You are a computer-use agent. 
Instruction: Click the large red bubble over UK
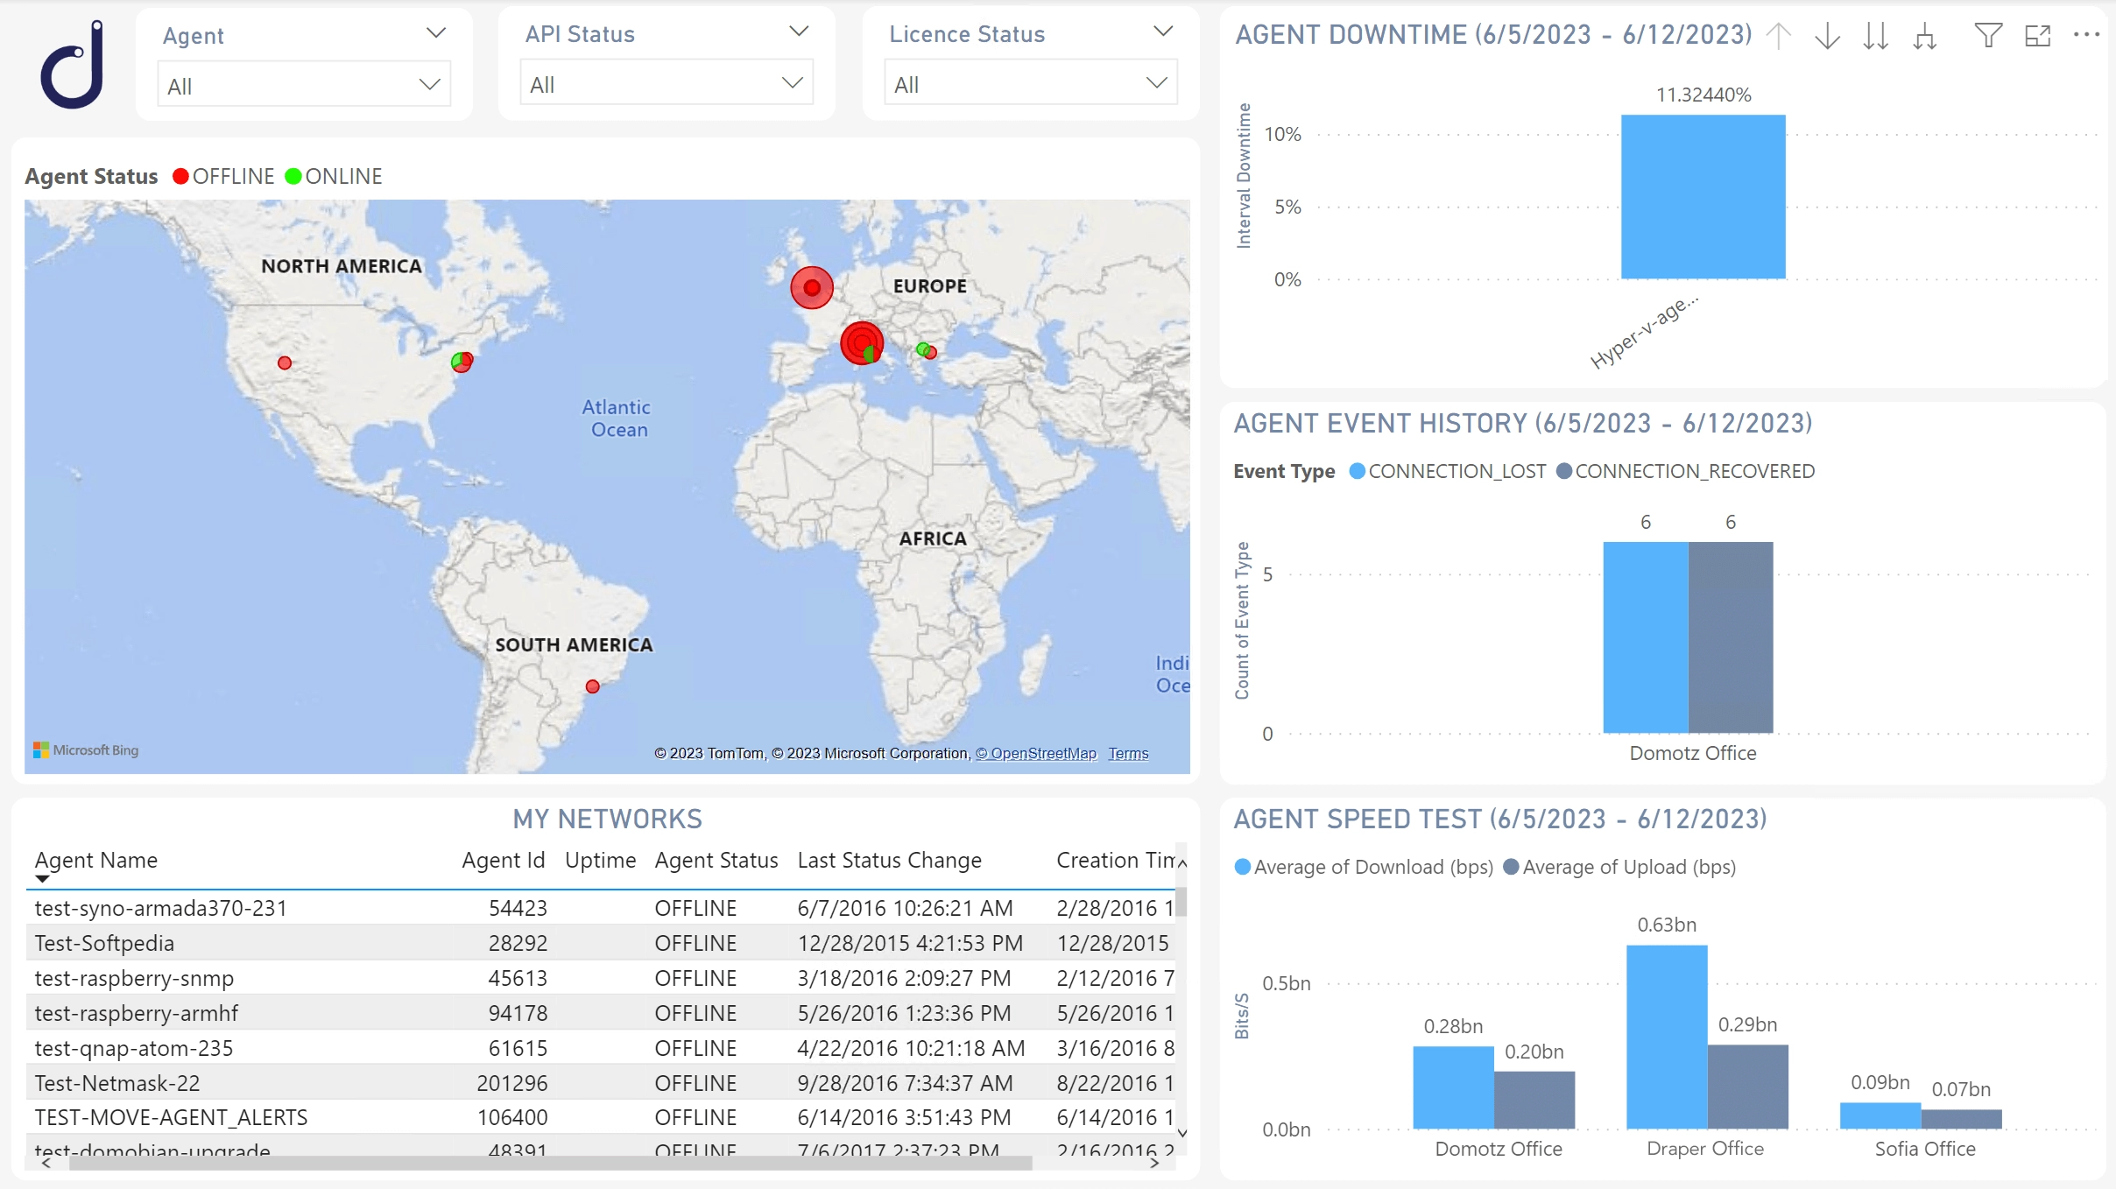[x=812, y=287]
